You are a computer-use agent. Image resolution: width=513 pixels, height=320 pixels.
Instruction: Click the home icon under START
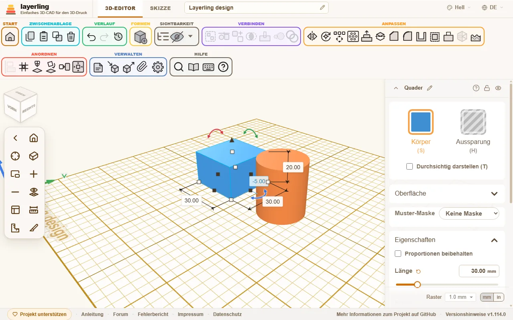[x=10, y=37]
